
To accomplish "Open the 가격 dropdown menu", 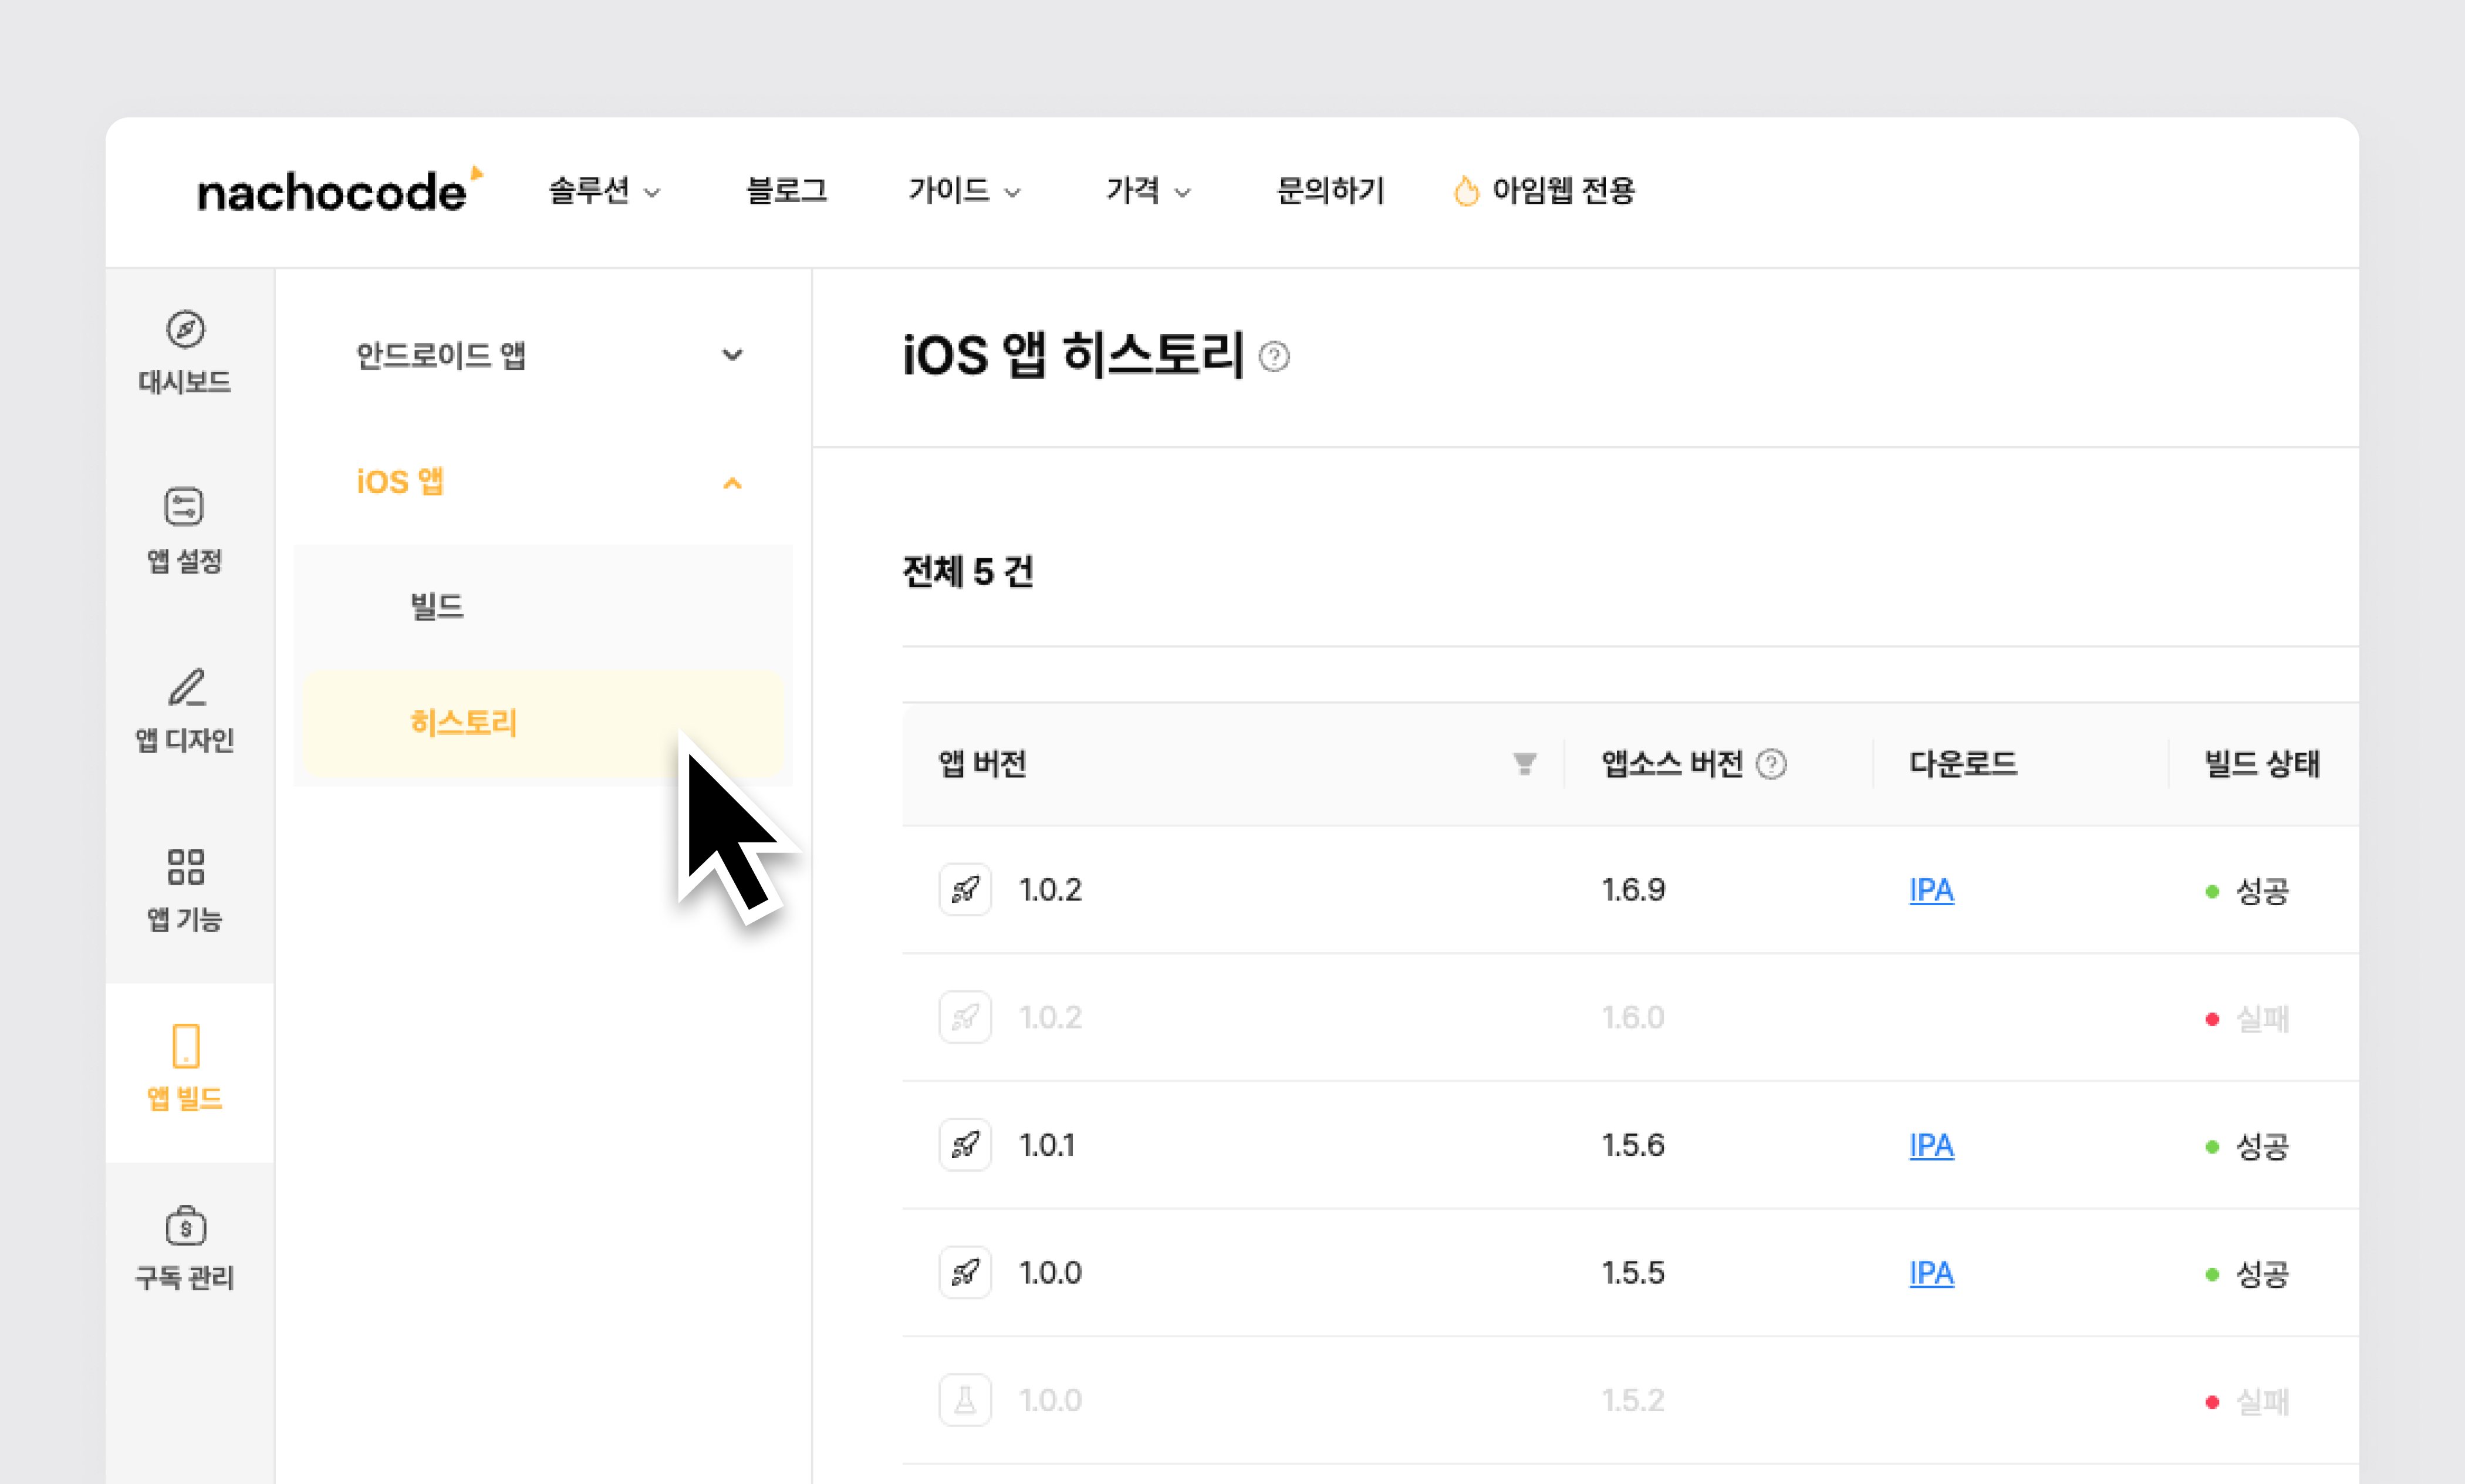I will (x=1147, y=190).
